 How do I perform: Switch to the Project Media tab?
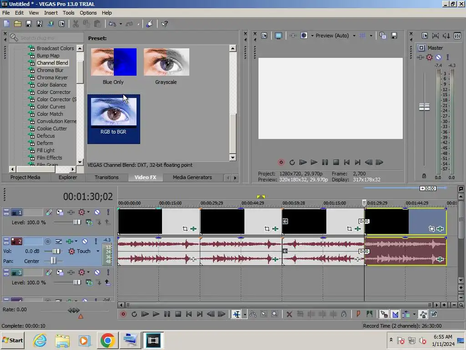[x=25, y=177]
